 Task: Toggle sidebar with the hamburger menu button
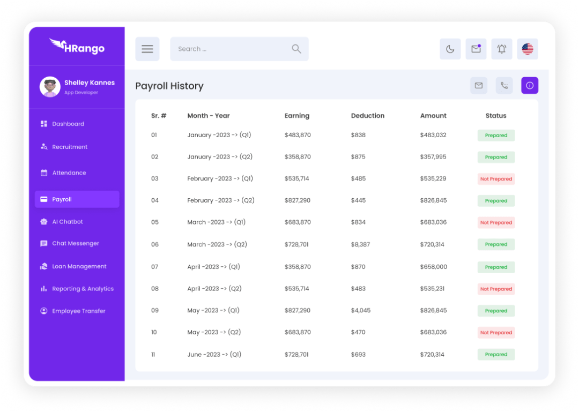point(147,49)
